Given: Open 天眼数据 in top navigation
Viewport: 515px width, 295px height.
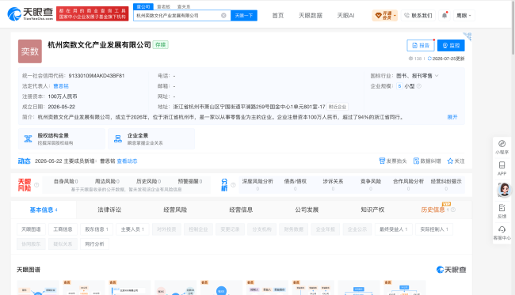Looking at the screenshot, I should click(x=311, y=15).
